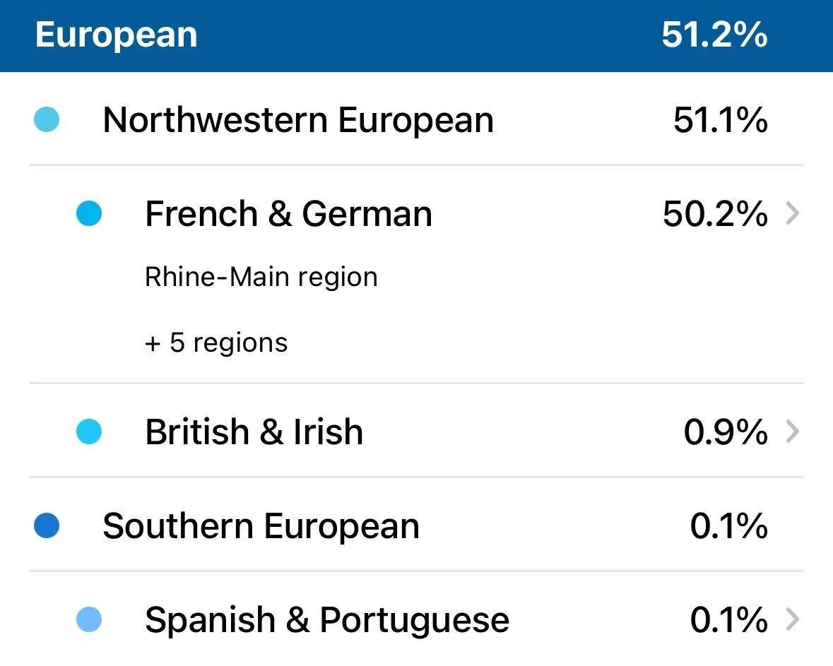The width and height of the screenshot is (833, 666).
Task: Click the 51.1% Northwestern European value
Action: [719, 119]
